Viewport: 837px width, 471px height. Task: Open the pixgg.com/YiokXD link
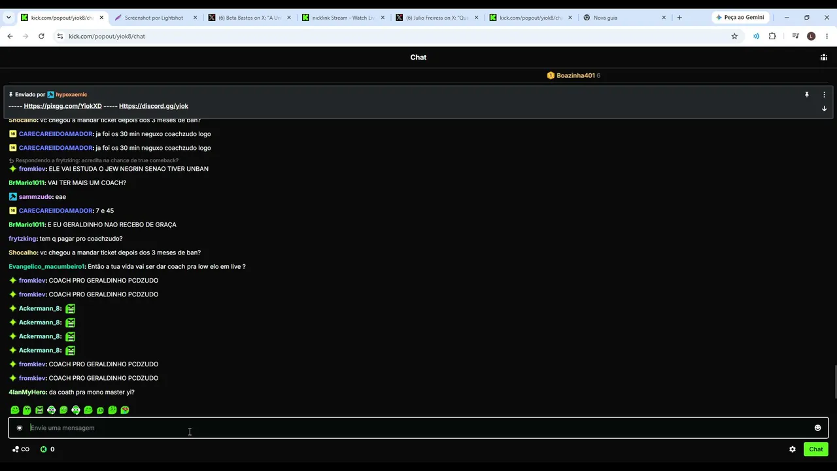click(63, 106)
